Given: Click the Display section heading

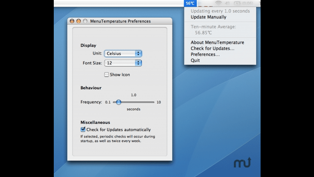Looking at the screenshot, I should [x=88, y=46].
